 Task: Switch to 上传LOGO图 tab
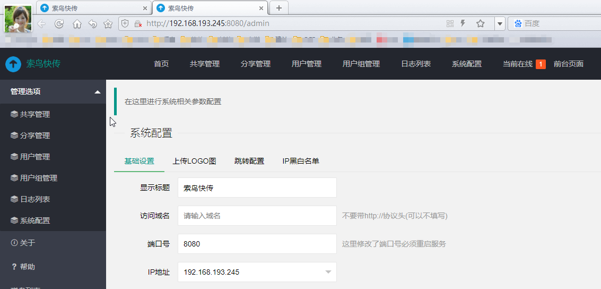[x=194, y=161]
